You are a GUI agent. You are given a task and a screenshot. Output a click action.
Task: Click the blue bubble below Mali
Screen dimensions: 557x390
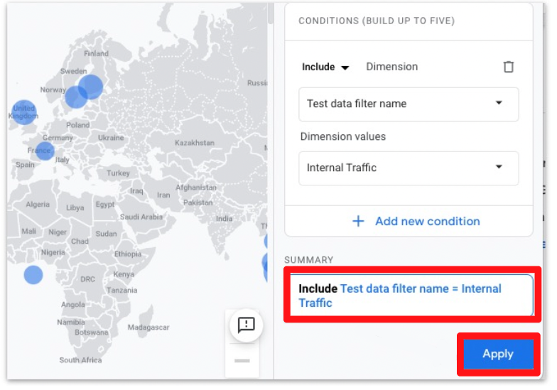point(33,275)
